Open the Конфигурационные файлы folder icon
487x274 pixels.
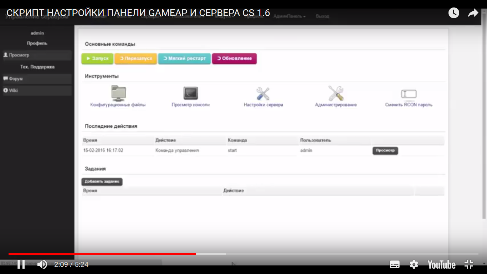pyautogui.click(x=118, y=93)
